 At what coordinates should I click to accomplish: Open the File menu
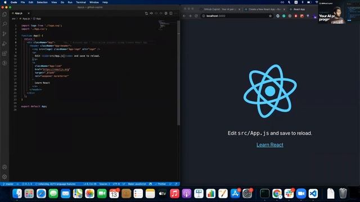click(22, 2)
